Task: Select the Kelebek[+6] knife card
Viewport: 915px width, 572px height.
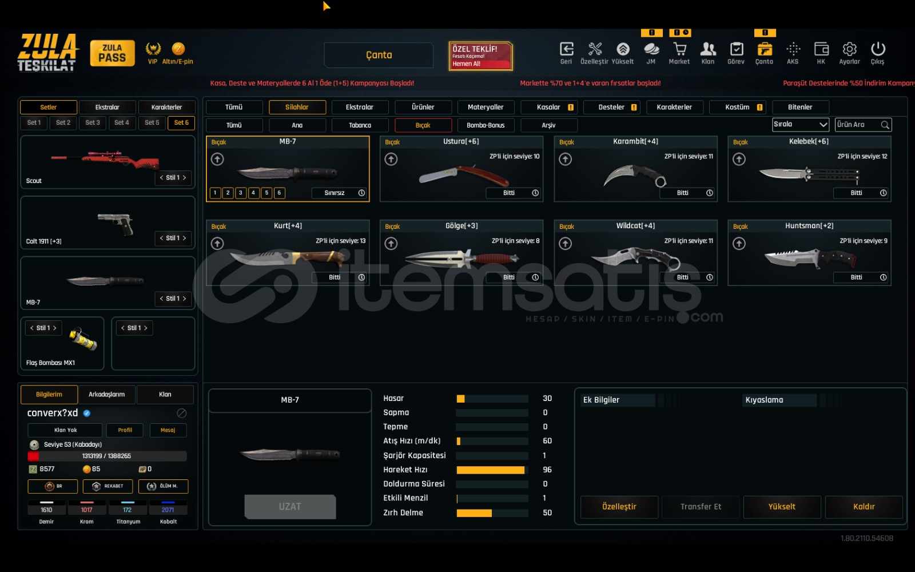Action: pyautogui.click(x=809, y=169)
